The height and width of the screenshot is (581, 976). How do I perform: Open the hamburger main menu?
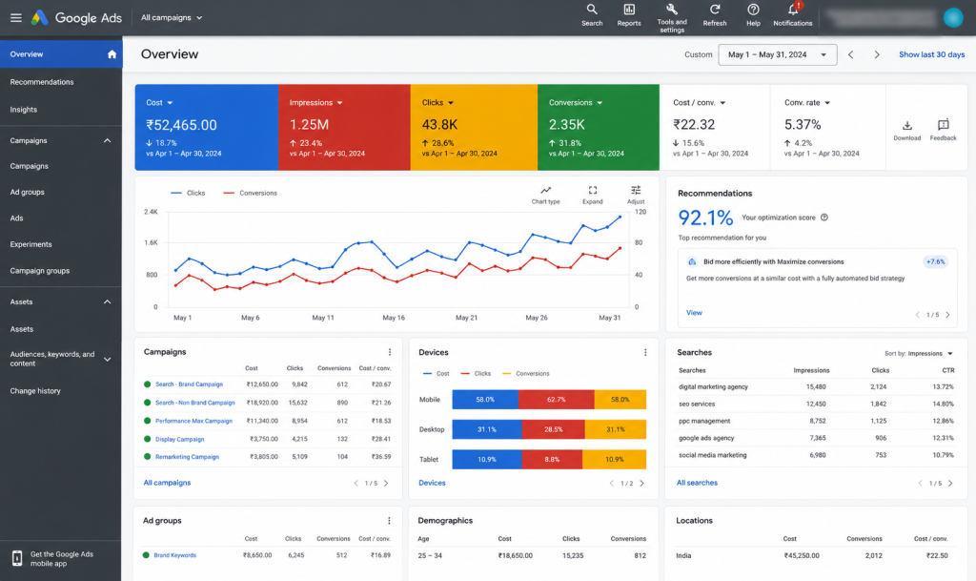tap(16, 18)
